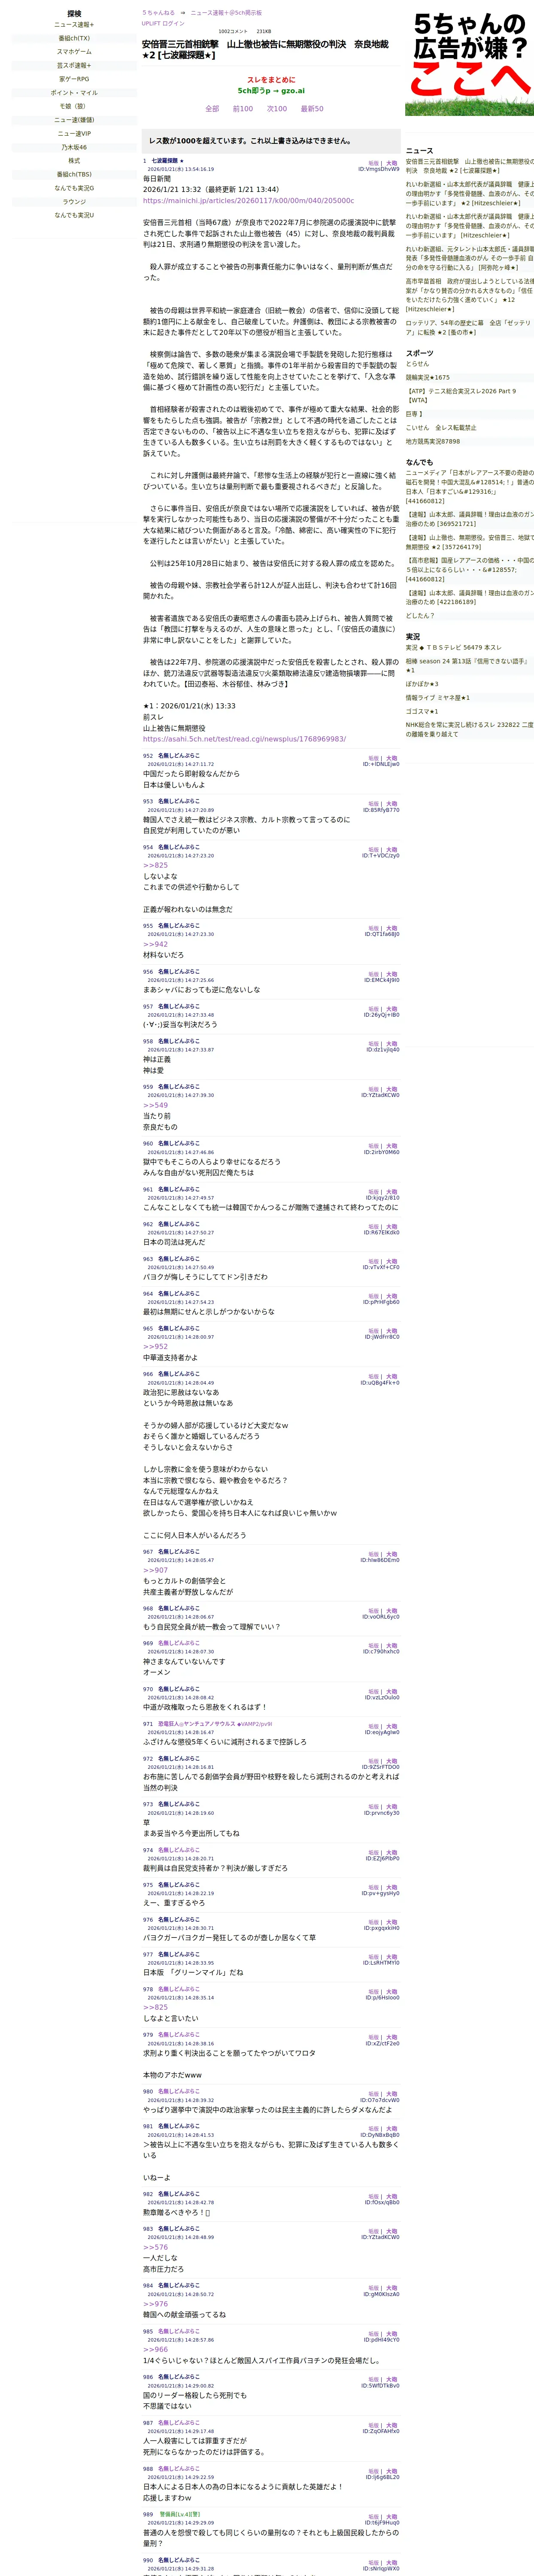Follow the >>976 anchor in post 984
The height and width of the screenshot is (2576, 534).
(x=155, y=2304)
